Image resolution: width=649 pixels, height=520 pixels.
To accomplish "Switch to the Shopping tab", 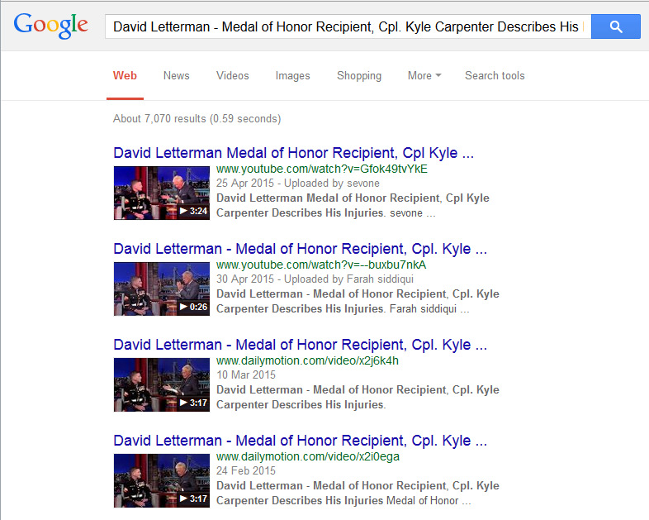I will (359, 75).
